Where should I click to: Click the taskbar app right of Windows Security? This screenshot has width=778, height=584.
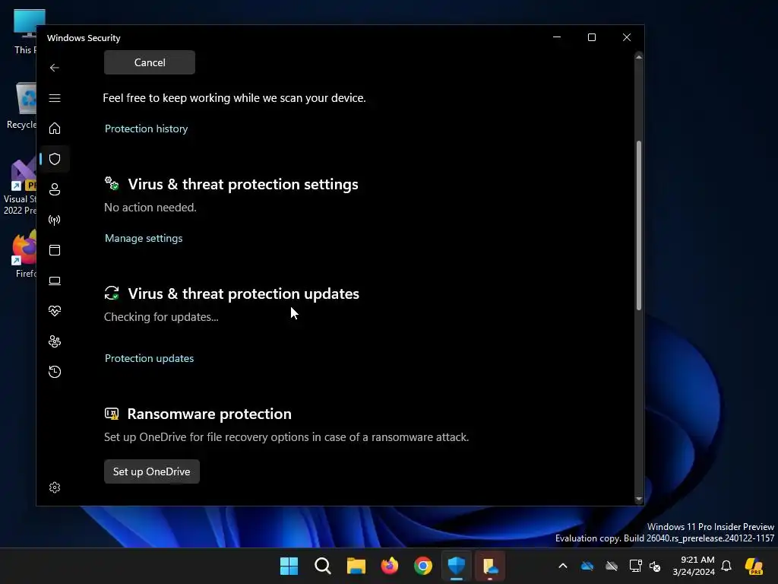click(490, 566)
